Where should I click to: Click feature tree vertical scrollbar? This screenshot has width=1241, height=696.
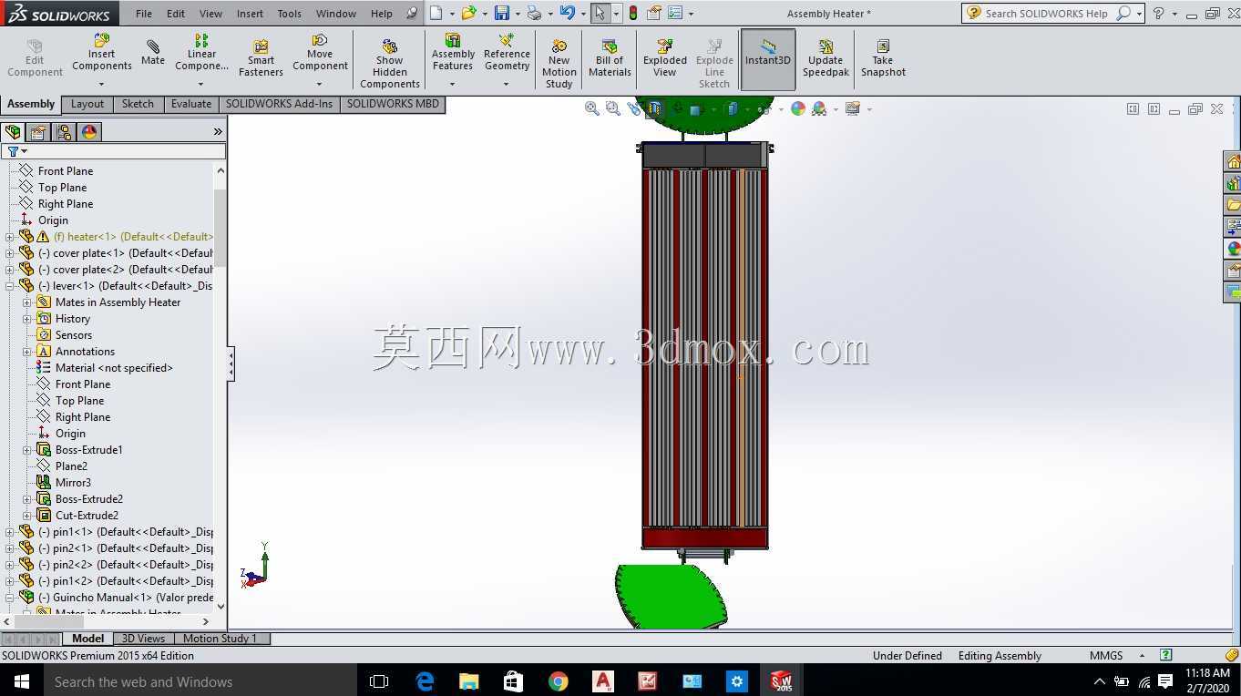point(221,228)
